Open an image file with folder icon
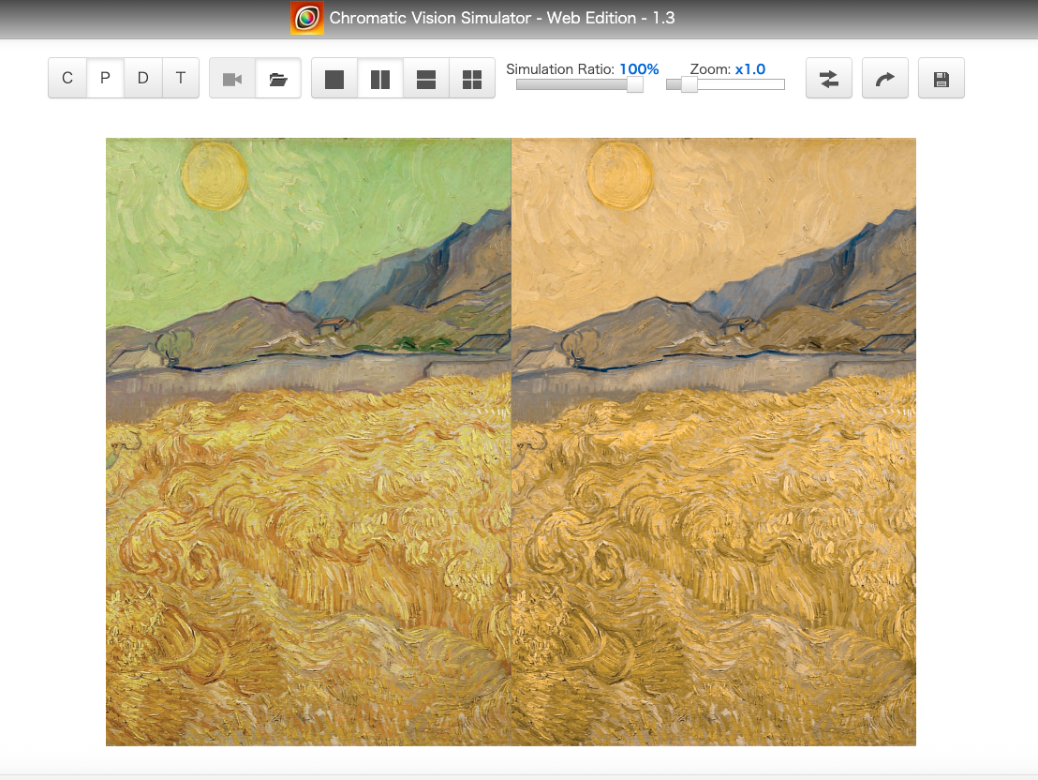Image resolution: width=1038 pixels, height=780 pixels. pyautogui.click(x=278, y=78)
